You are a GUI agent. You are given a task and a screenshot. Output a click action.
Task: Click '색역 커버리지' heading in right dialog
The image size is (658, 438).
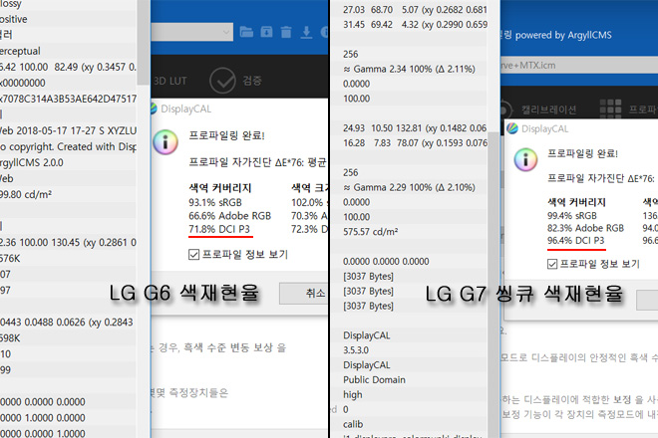pos(576,202)
